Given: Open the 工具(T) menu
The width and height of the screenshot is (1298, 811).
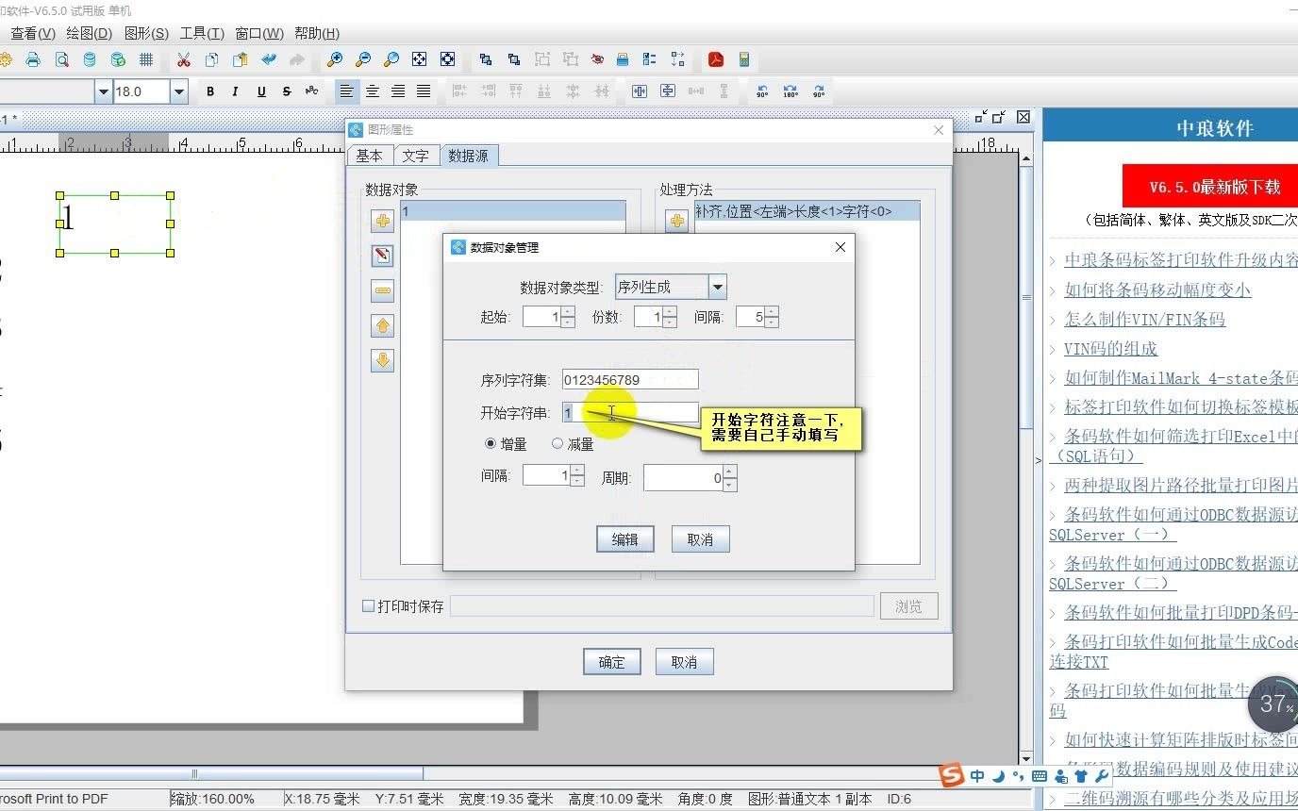Looking at the screenshot, I should (x=201, y=33).
